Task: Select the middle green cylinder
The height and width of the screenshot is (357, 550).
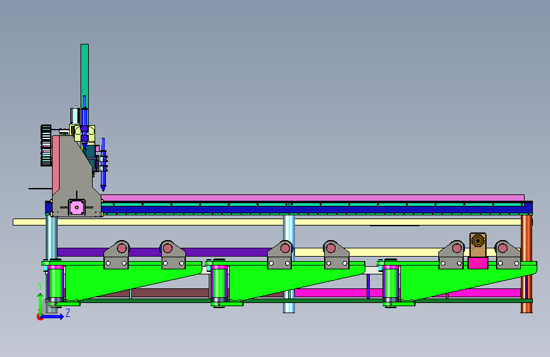Action: coord(219,283)
